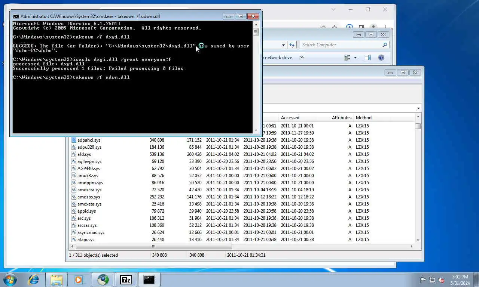479x287 pixels.
Task: Open the view options dropdown arrow in Explorer
Action: tap(355, 58)
